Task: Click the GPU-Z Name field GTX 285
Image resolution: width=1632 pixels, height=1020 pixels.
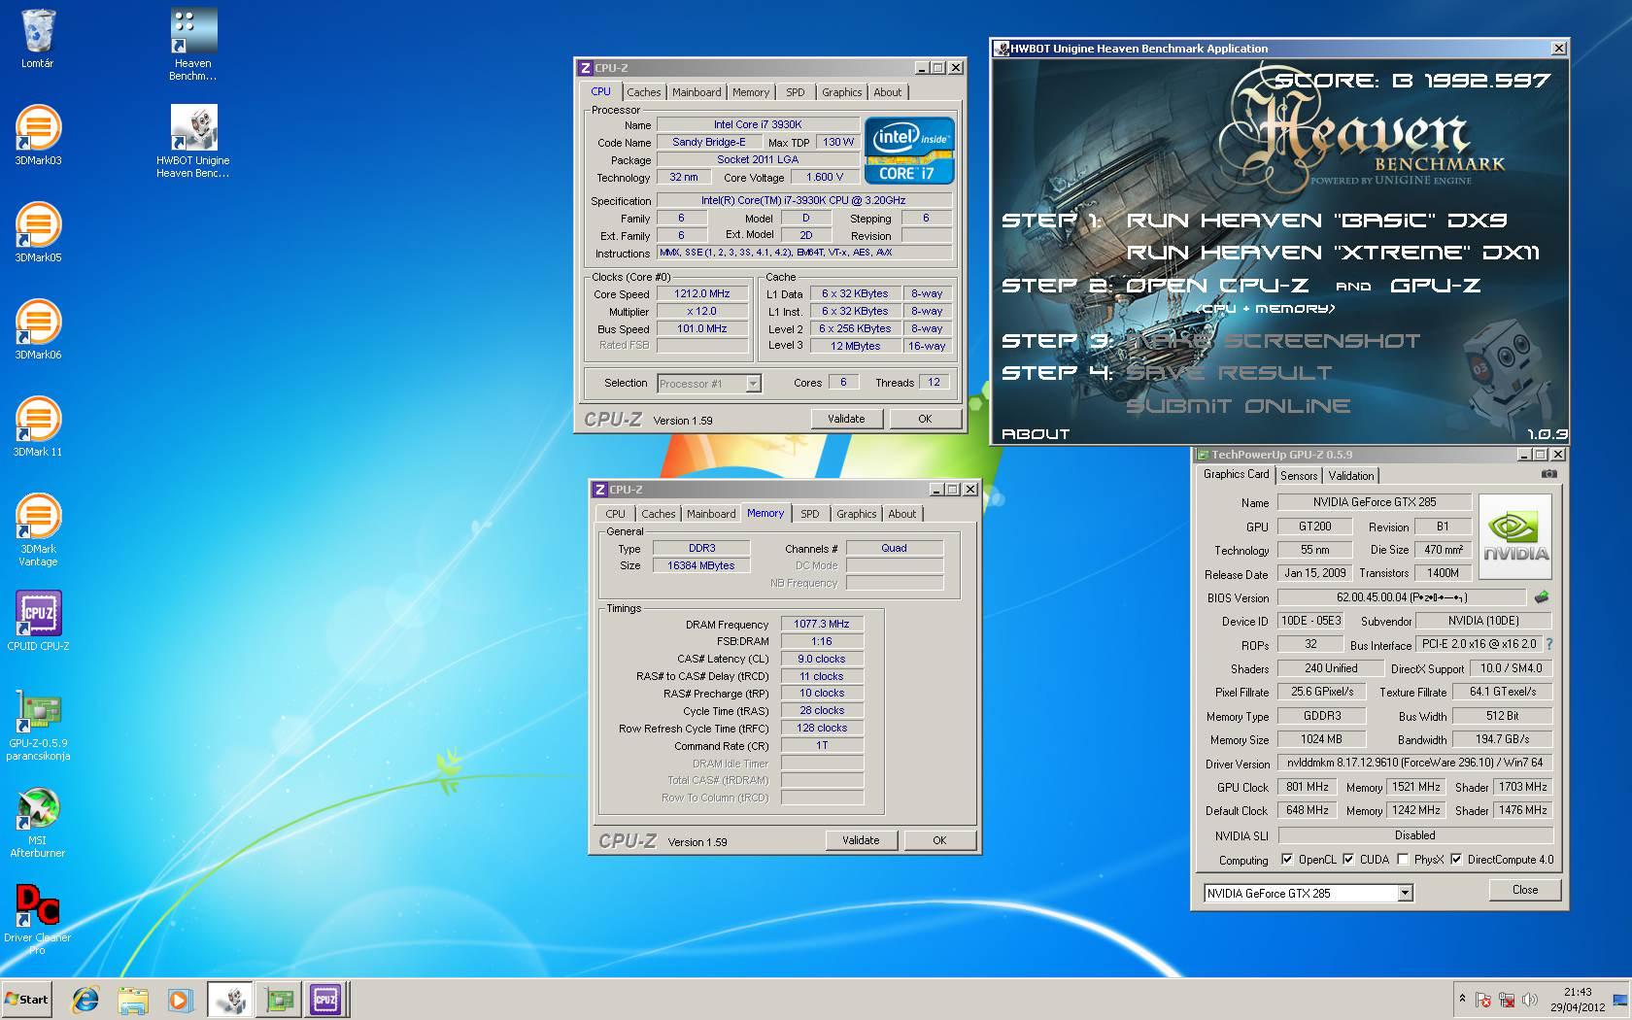Action: (x=1374, y=502)
